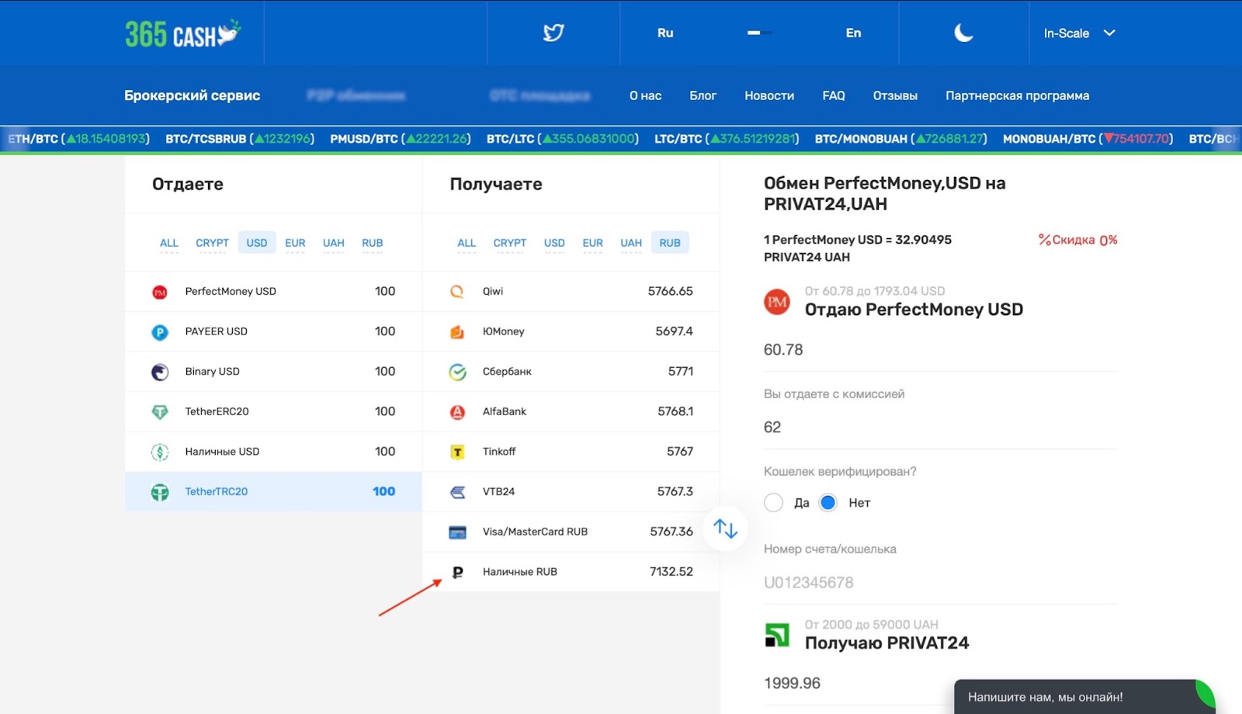Select the Сбербанк payment icon

pyautogui.click(x=457, y=371)
